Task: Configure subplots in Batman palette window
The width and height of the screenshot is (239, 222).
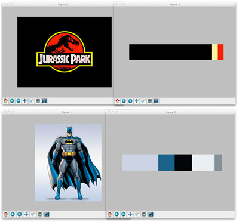Action: point(144,214)
